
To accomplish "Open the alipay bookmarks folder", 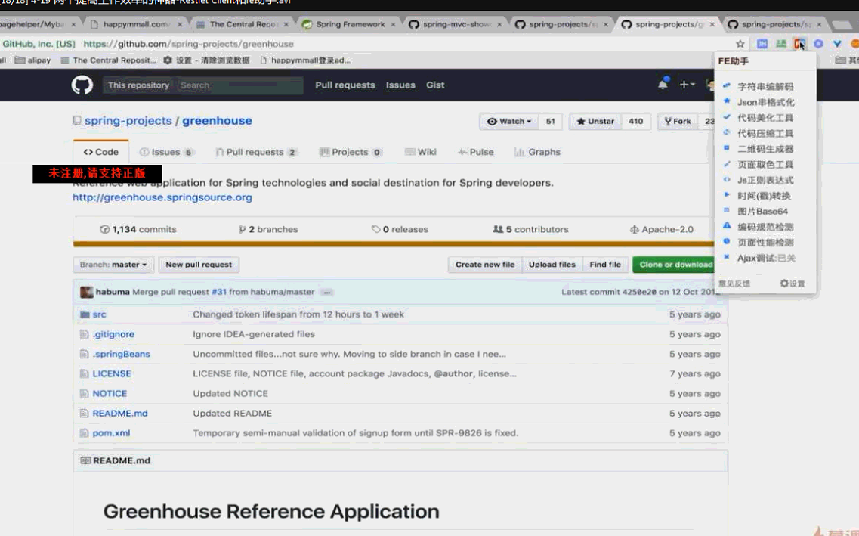I will pos(33,60).
